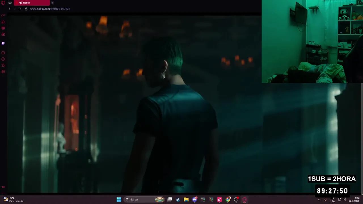Viewport: 363px width, 204px height.
Task: Open the Opera GX main menu logo
Action: tap(3, 3)
